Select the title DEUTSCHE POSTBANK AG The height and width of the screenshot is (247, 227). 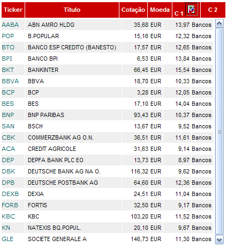click(x=63, y=183)
